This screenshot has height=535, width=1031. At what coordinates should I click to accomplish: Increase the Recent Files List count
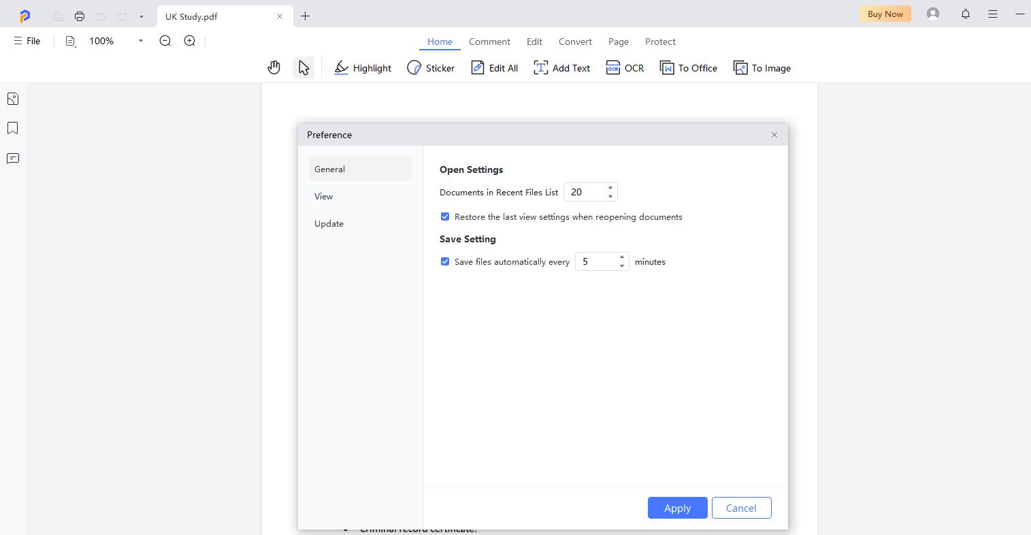coord(610,188)
